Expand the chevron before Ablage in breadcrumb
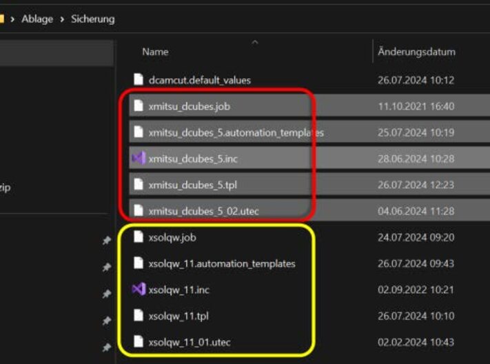490x364 pixels. [12, 19]
